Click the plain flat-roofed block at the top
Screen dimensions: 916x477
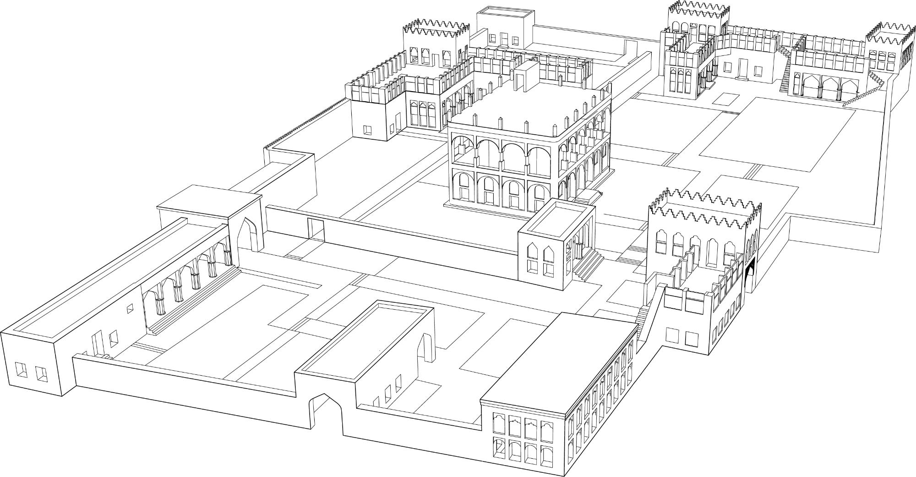point(505,27)
